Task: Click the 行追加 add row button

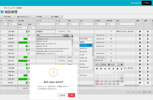Action: tap(39, 17)
